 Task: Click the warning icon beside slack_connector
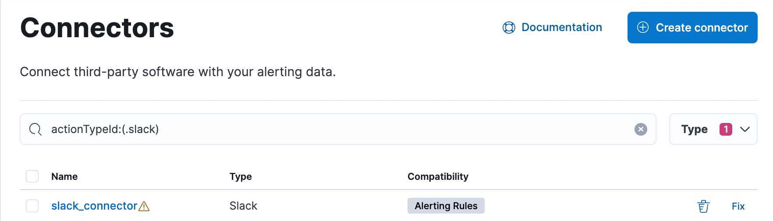pyautogui.click(x=144, y=206)
